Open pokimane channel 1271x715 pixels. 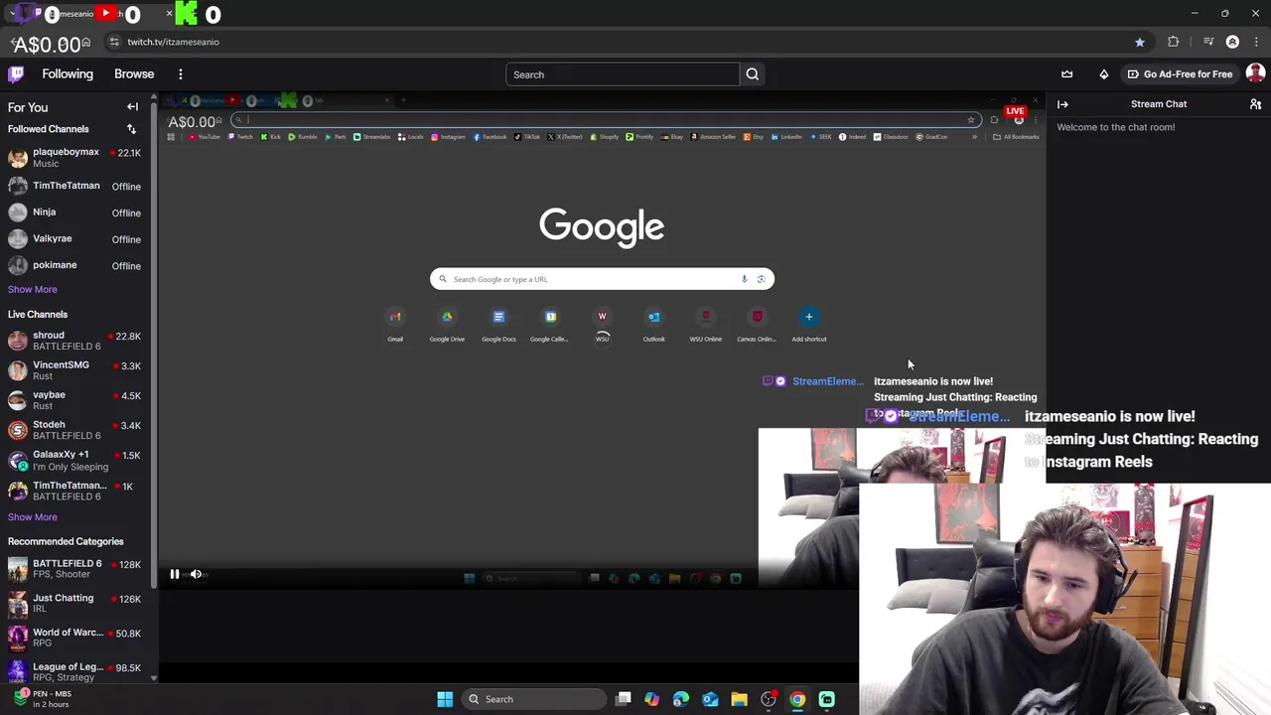pyautogui.click(x=74, y=265)
